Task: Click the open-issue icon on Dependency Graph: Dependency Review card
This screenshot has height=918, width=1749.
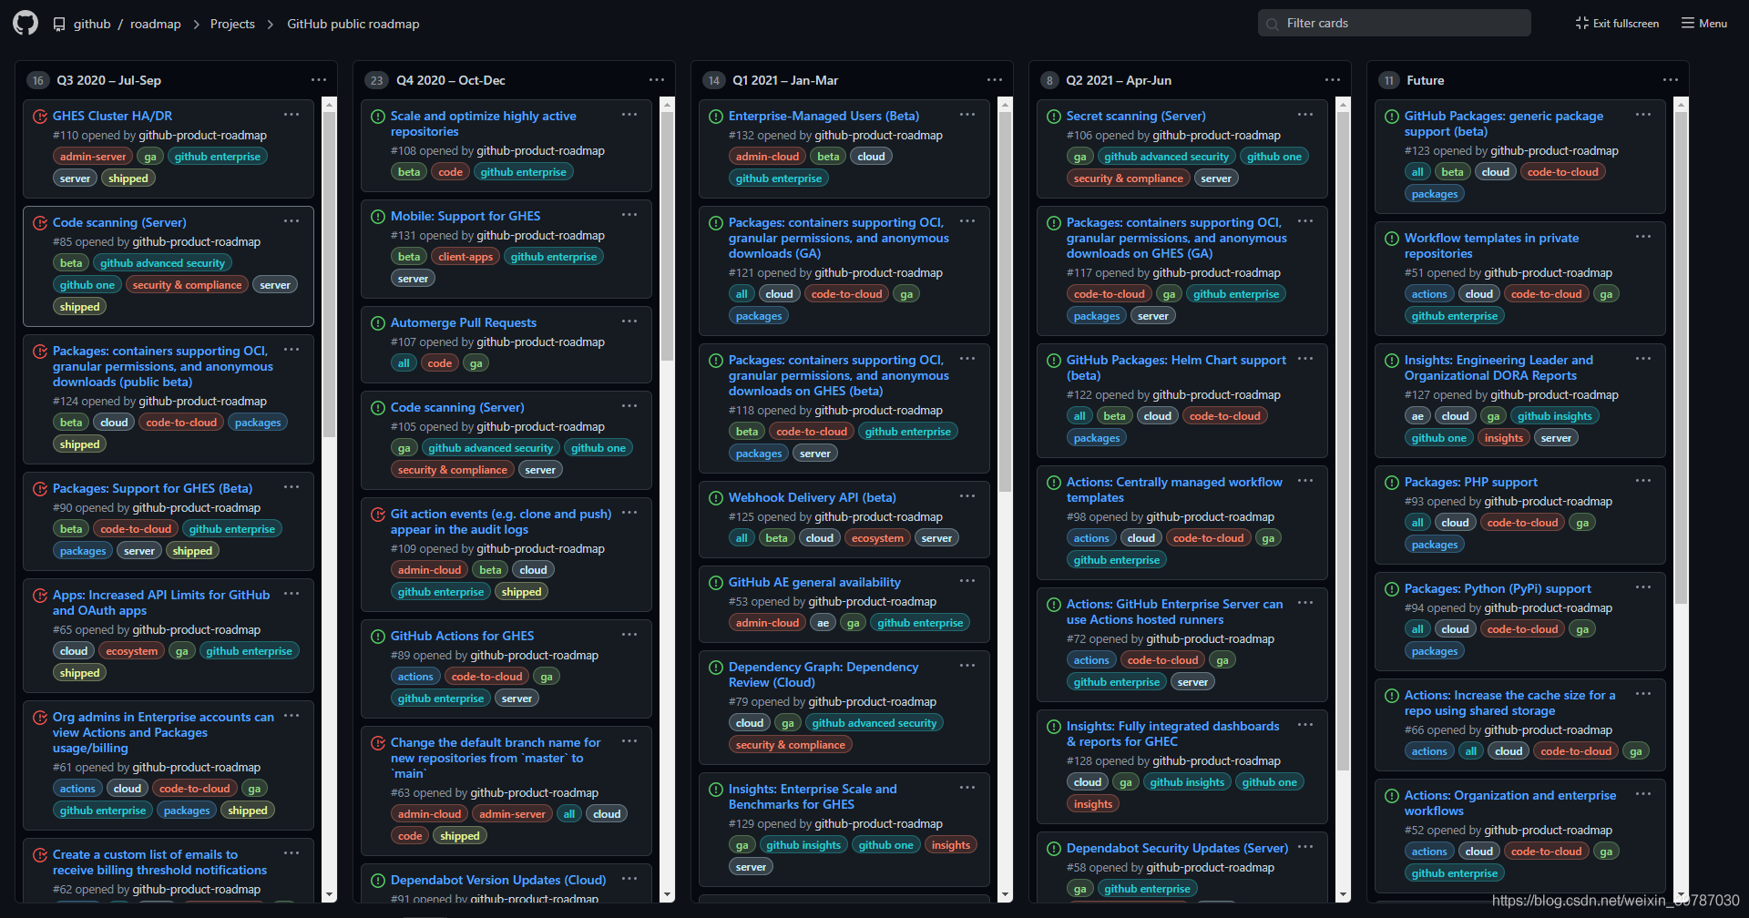Action: (716, 668)
